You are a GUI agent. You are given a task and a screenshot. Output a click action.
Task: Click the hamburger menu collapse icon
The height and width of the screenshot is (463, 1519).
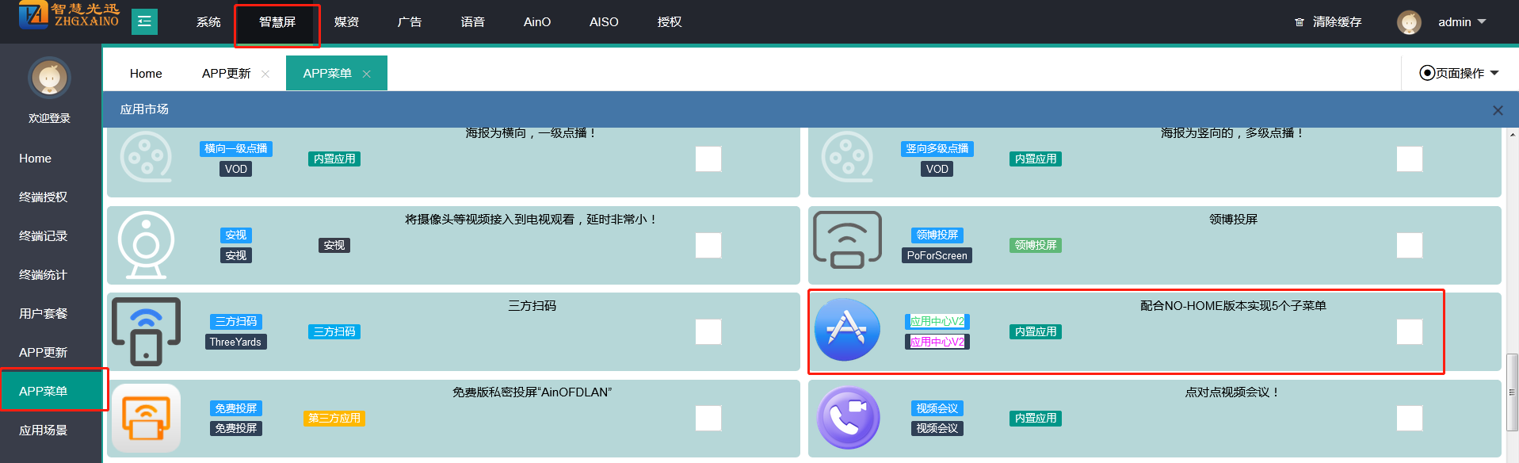coord(144,21)
